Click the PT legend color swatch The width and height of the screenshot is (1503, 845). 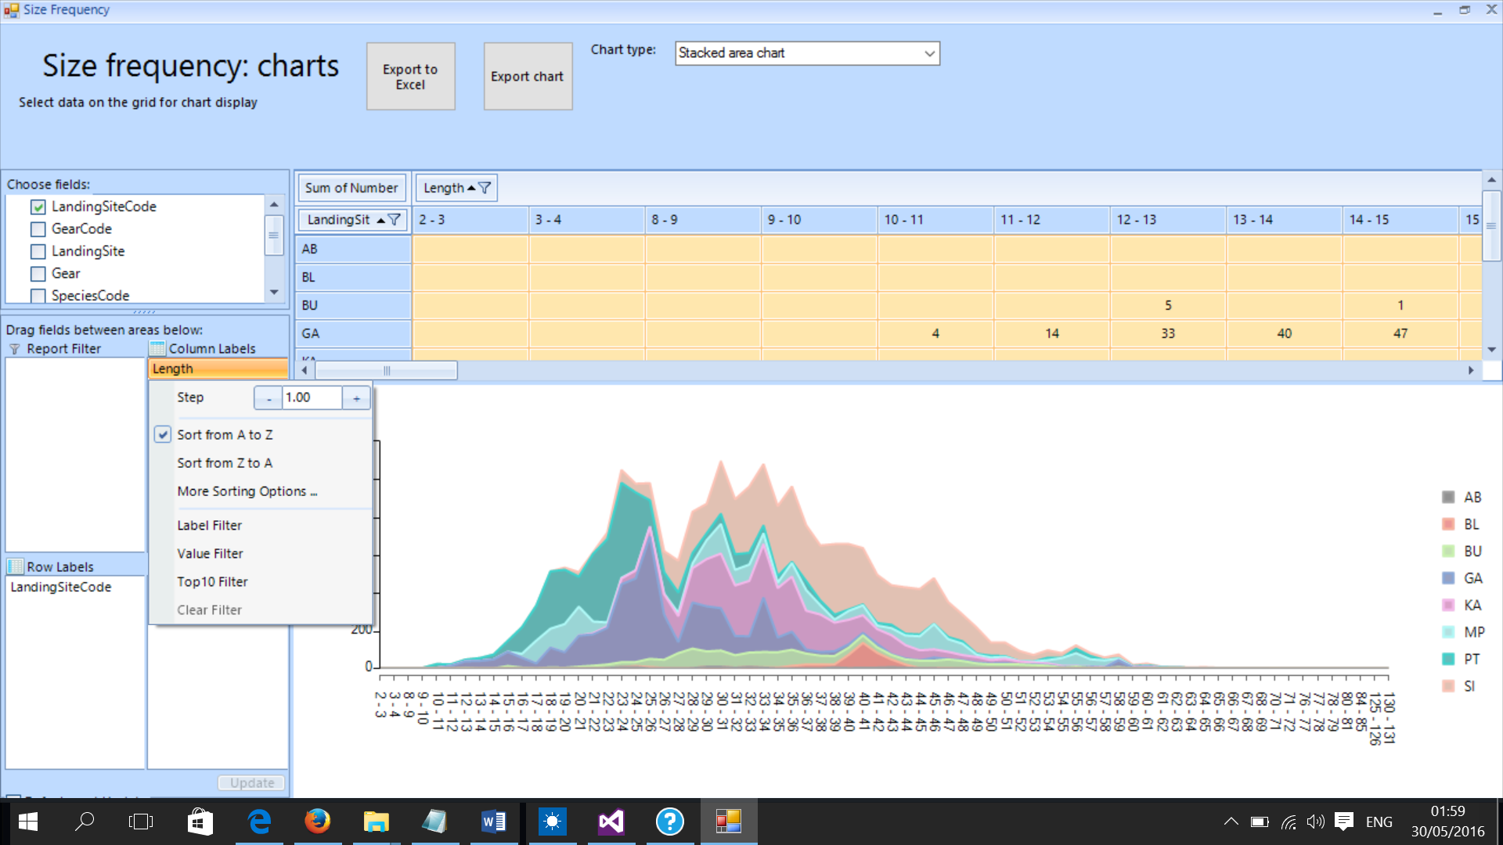[1448, 660]
